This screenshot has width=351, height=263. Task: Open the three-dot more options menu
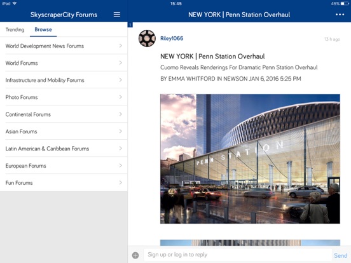[x=340, y=15]
